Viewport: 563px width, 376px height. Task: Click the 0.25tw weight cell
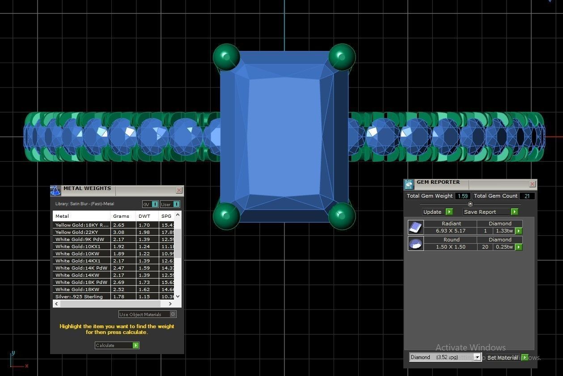[x=504, y=247]
